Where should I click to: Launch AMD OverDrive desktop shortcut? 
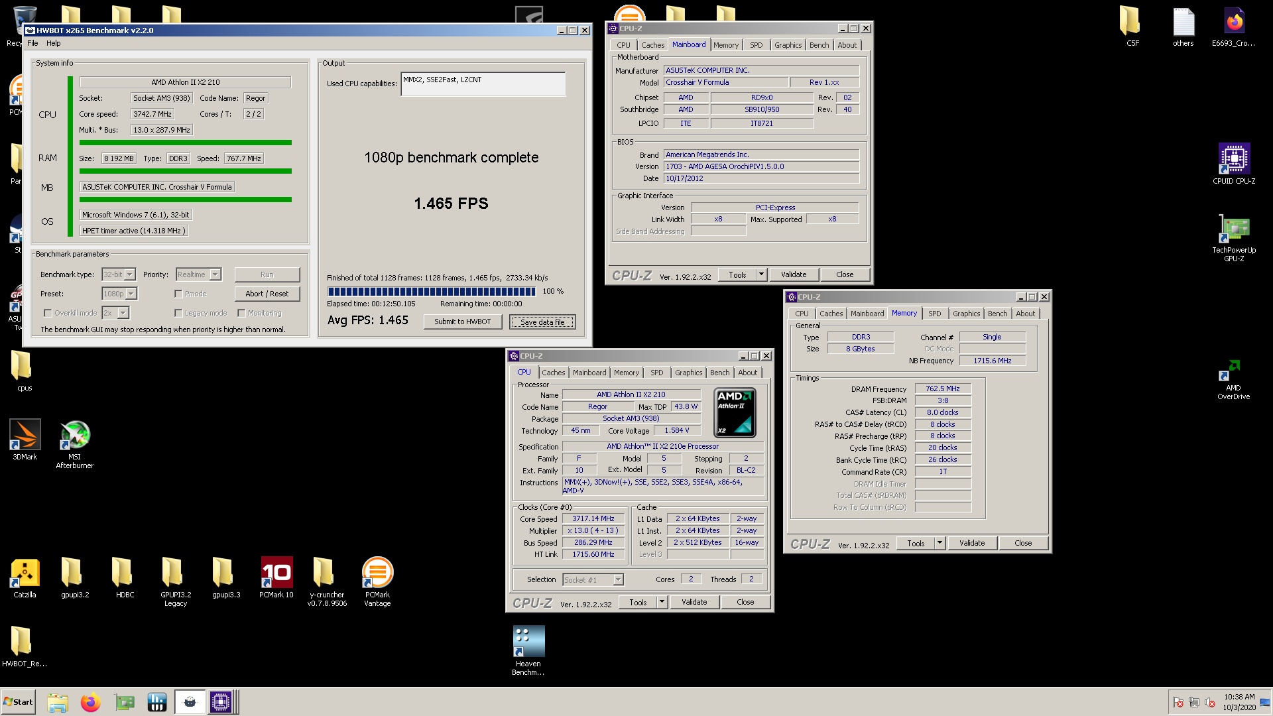1233,380
